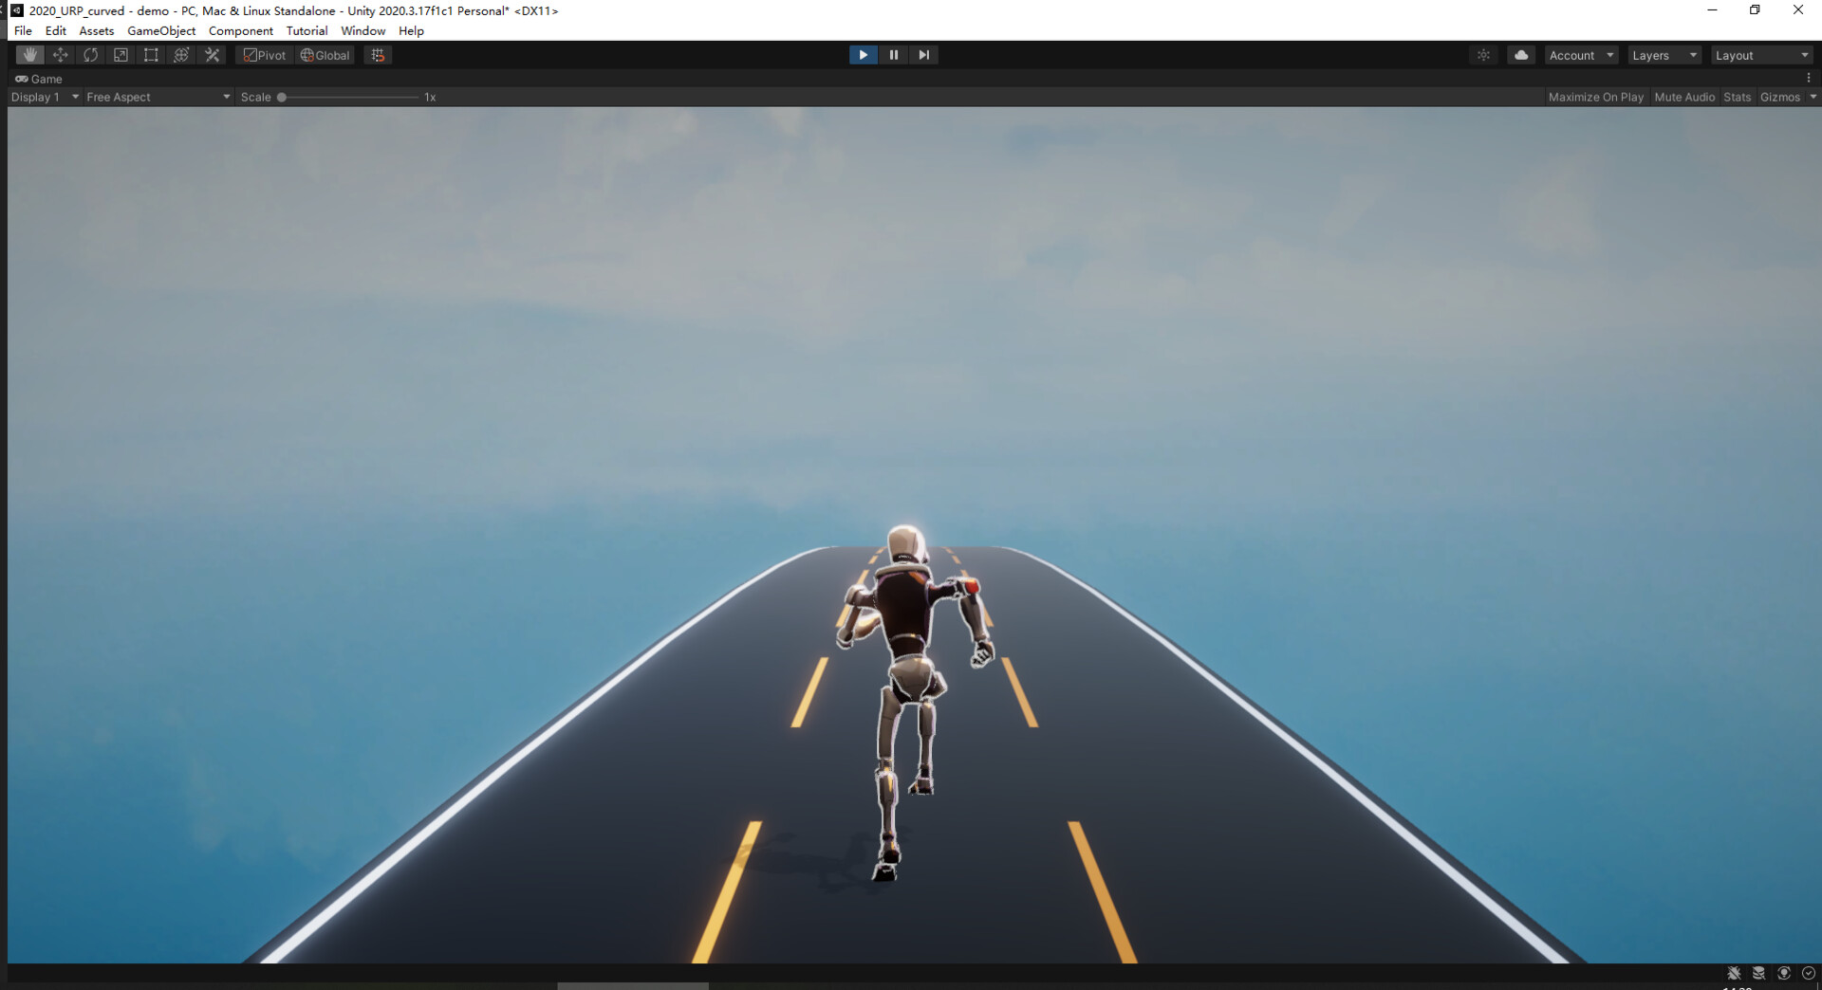
Task: Click Mute Audio in the Game view
Action: 1684,96
